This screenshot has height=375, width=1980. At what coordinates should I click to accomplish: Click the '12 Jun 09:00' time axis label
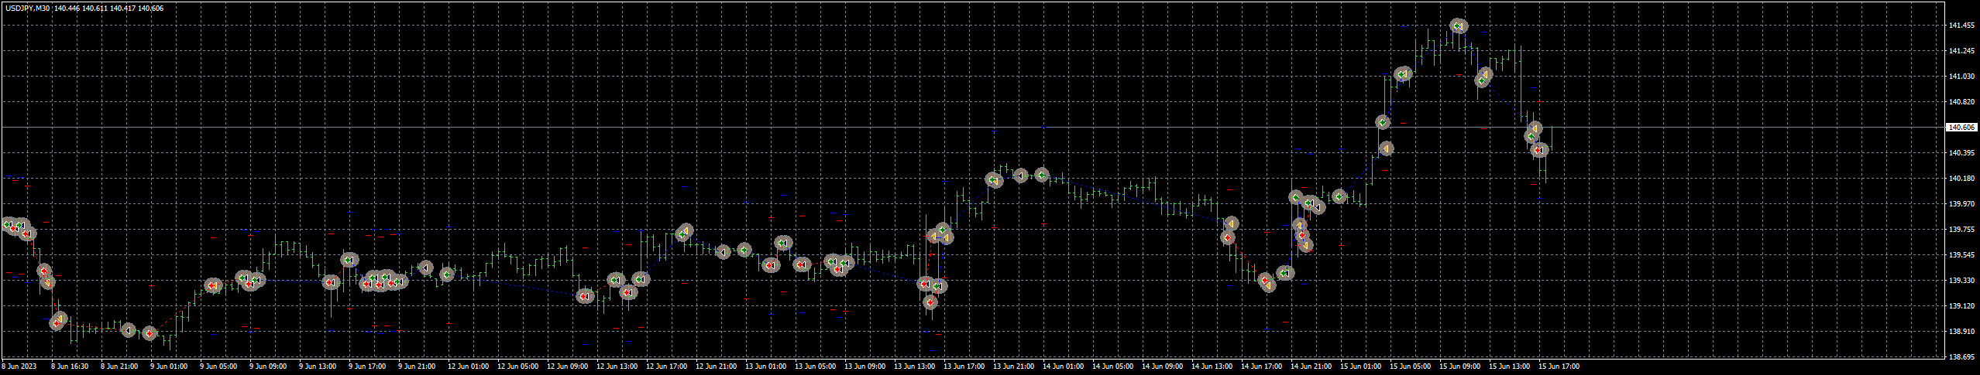[567, 366]
